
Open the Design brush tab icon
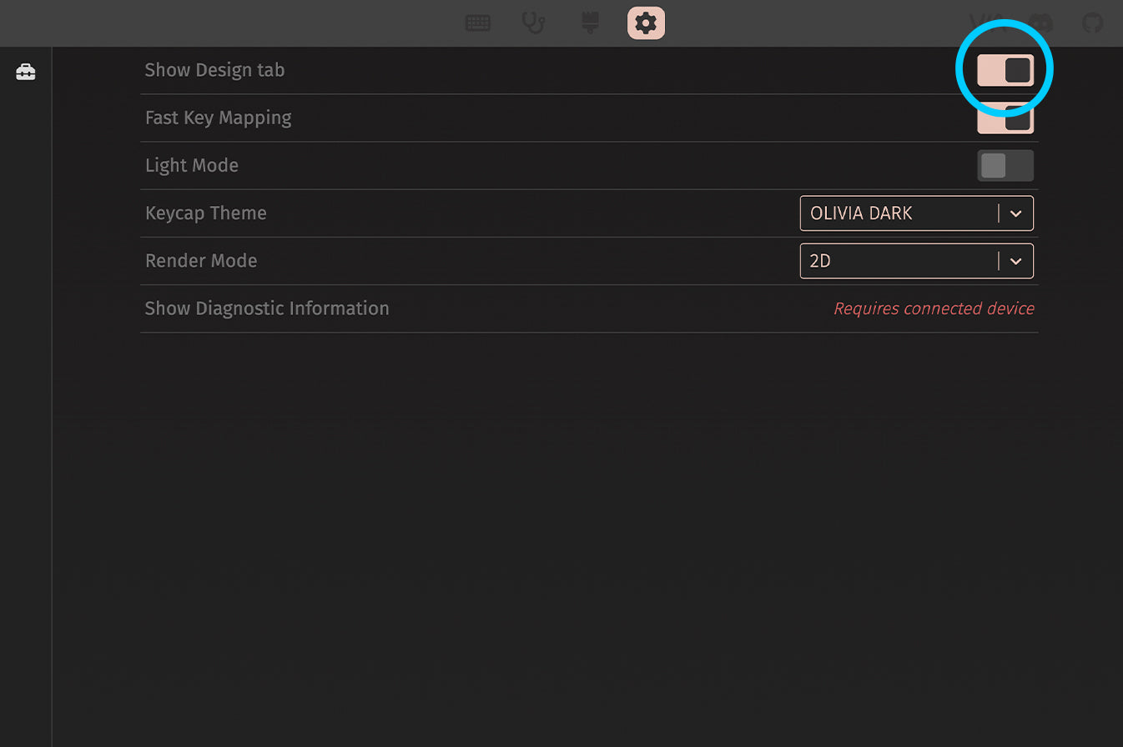tap(590, 23)
